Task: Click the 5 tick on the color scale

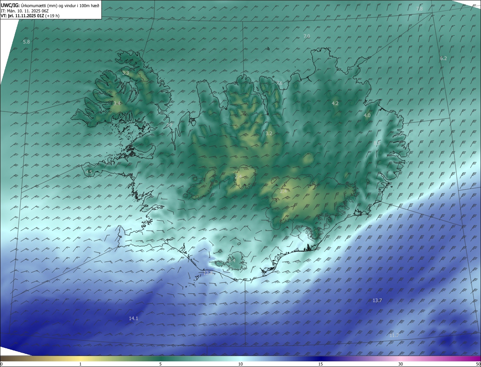Action: coord(160,364)
